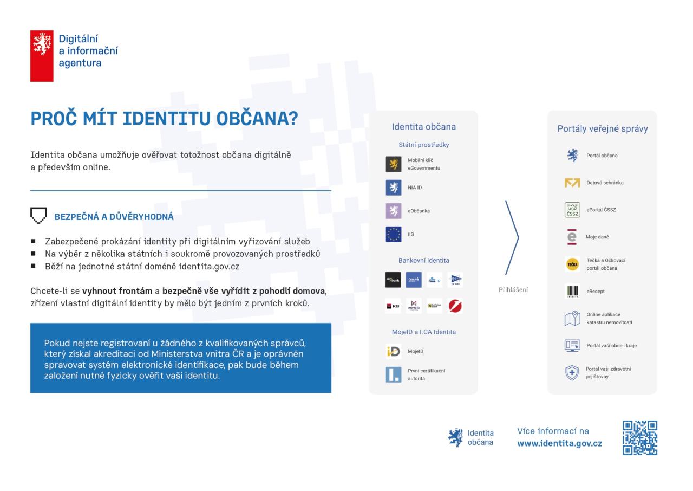This screenshot has height=491, width=693.
Task: Open the Moje daně icon
Action: click(x=572, y=237)
